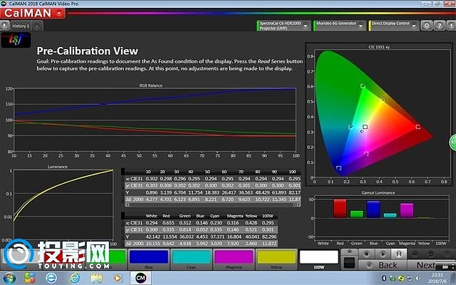Screen dimensions: 456x285
Task: Open the CalMAN main menu red arrow
Action: tap(59, 13)
